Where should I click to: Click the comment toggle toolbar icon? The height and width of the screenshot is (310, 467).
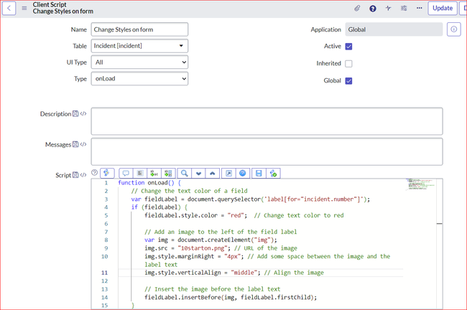pyautogui.click(x=126, y=173)
